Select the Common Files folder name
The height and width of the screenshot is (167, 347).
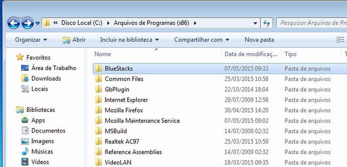[124, 79]
